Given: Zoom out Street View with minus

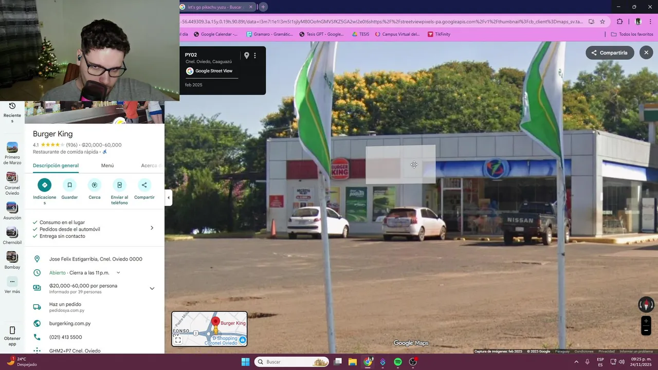Looking at the screenshot, I should coord(646,331).
